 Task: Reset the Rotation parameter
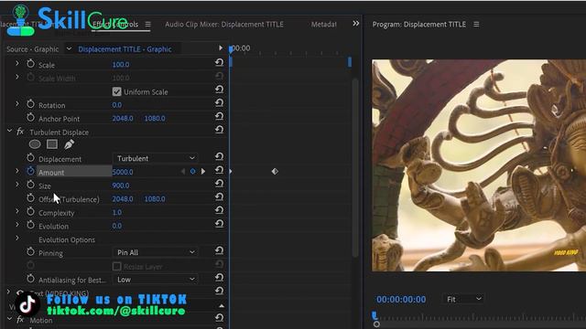pos(219,103)
